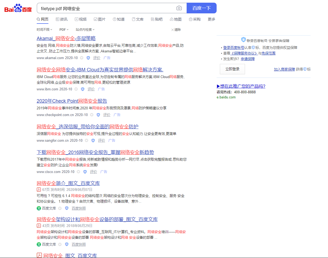Image resolution: width=328 pixels, height=258 pixels.
Task: Click the 百度一下 search button
Action: 201,8
